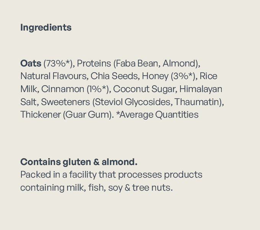Click the word Sweeteners
260x230 pixels.
(65, 102)
